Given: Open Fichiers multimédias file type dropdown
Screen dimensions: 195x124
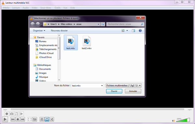Looking at the screenshot, I should point(123,85).
